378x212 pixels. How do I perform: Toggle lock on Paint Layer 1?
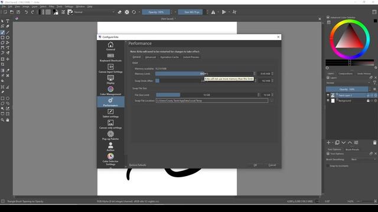pyautogui.click(x=368, y=95)
